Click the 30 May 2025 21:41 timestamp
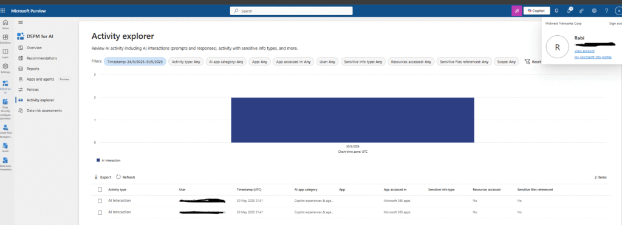This screenshot has height=225, width=622. pos(250,212)
